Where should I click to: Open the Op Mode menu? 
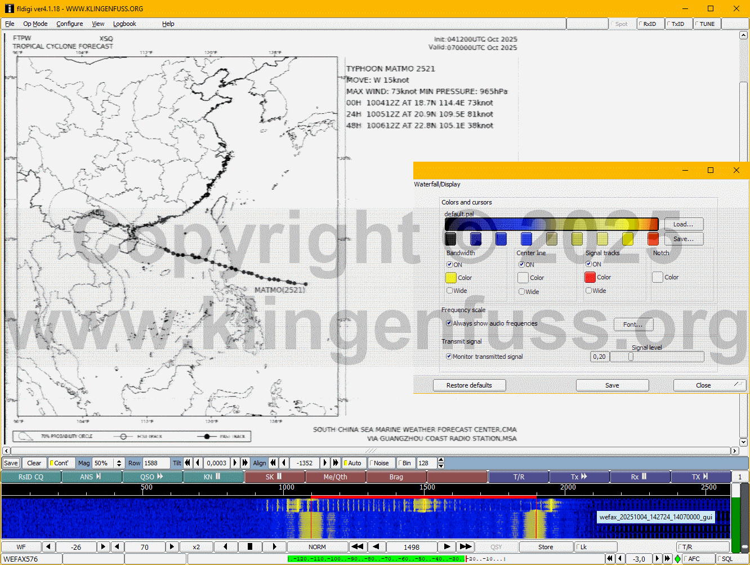[35, 24]
